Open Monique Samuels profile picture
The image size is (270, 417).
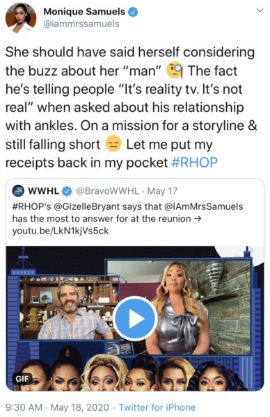(21, 18)
